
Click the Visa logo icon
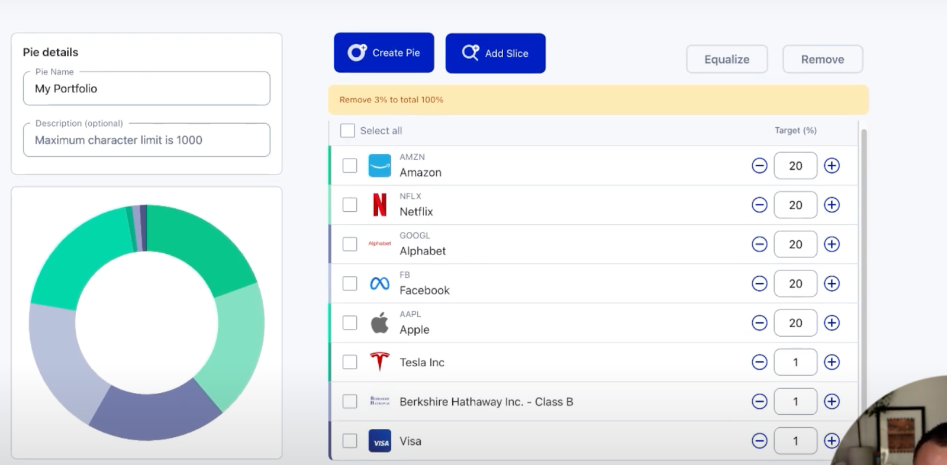coord(379,441)
